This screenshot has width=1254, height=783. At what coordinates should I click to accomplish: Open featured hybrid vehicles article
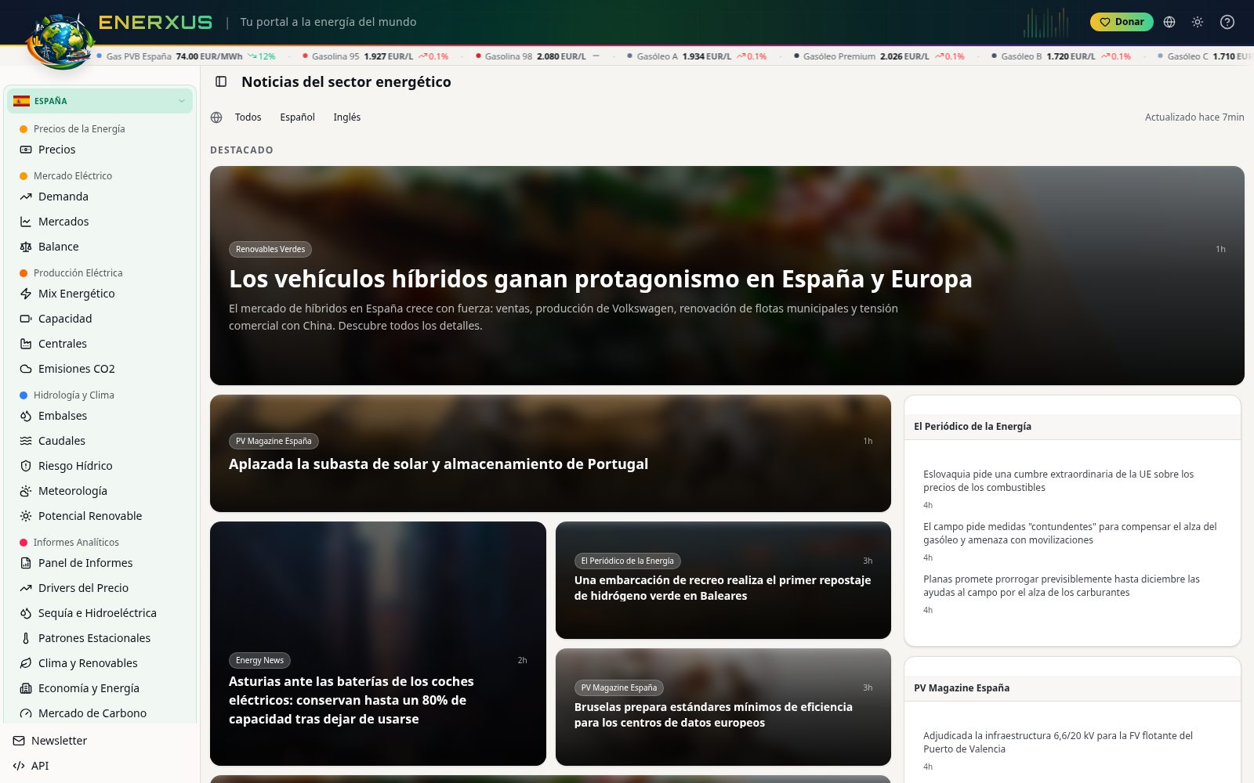727,276
